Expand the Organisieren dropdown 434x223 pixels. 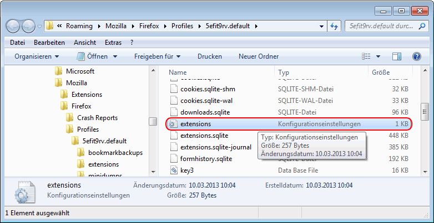click(x=37, y=56)
